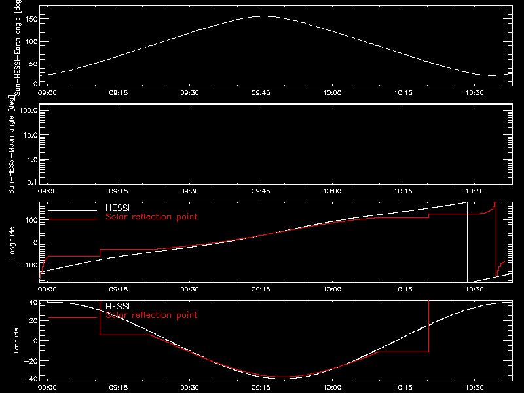The width and height of the screenshot is (524, 393).
Task: Click the white vertical longitude wrap line
Action: pyautogui.click(x=467, y=242)
